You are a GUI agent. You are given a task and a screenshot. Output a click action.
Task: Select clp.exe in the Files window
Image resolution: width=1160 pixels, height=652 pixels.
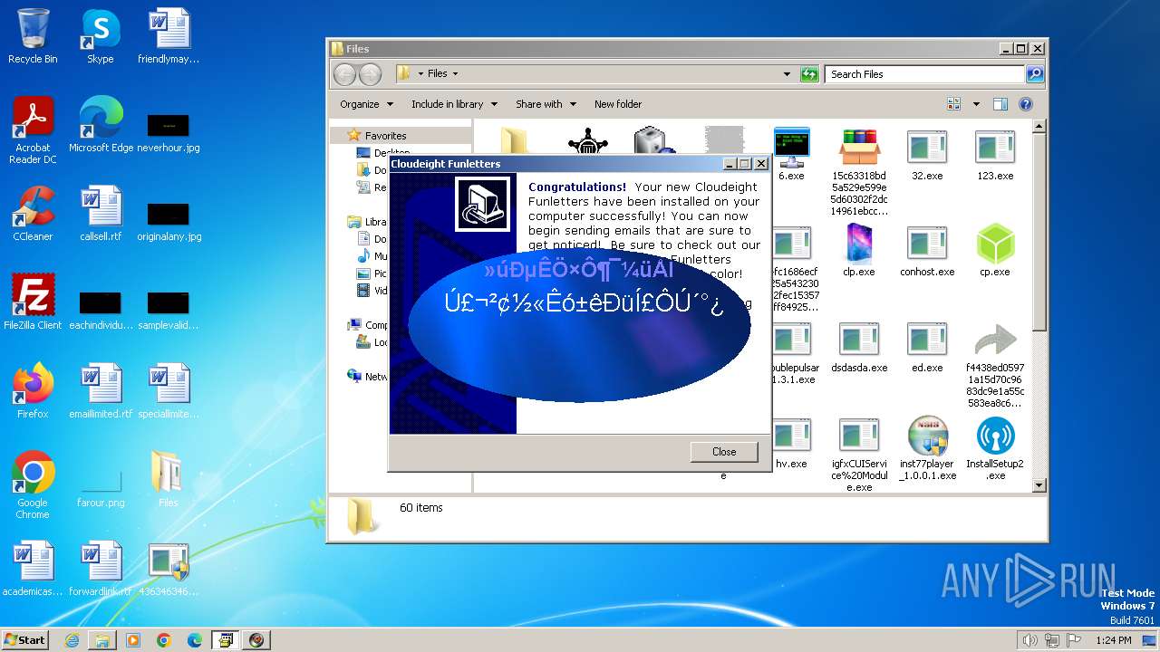pyautogui.click(x=859, y=250)
